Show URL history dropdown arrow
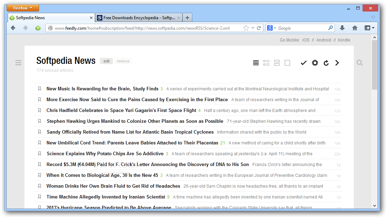387x218 pixels. [253, 28]
